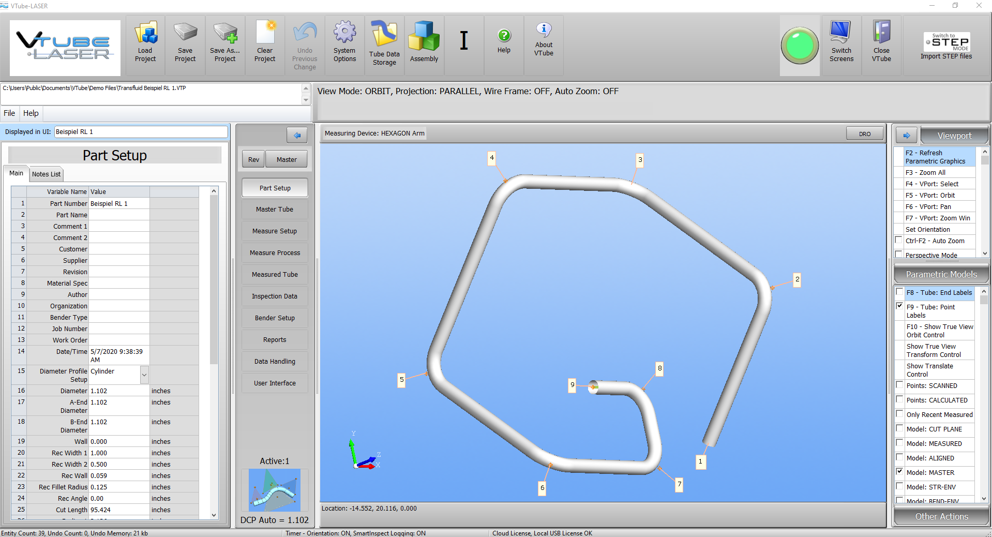
Task: Open Tube Data Storage
Action: (x=384, y=34)
